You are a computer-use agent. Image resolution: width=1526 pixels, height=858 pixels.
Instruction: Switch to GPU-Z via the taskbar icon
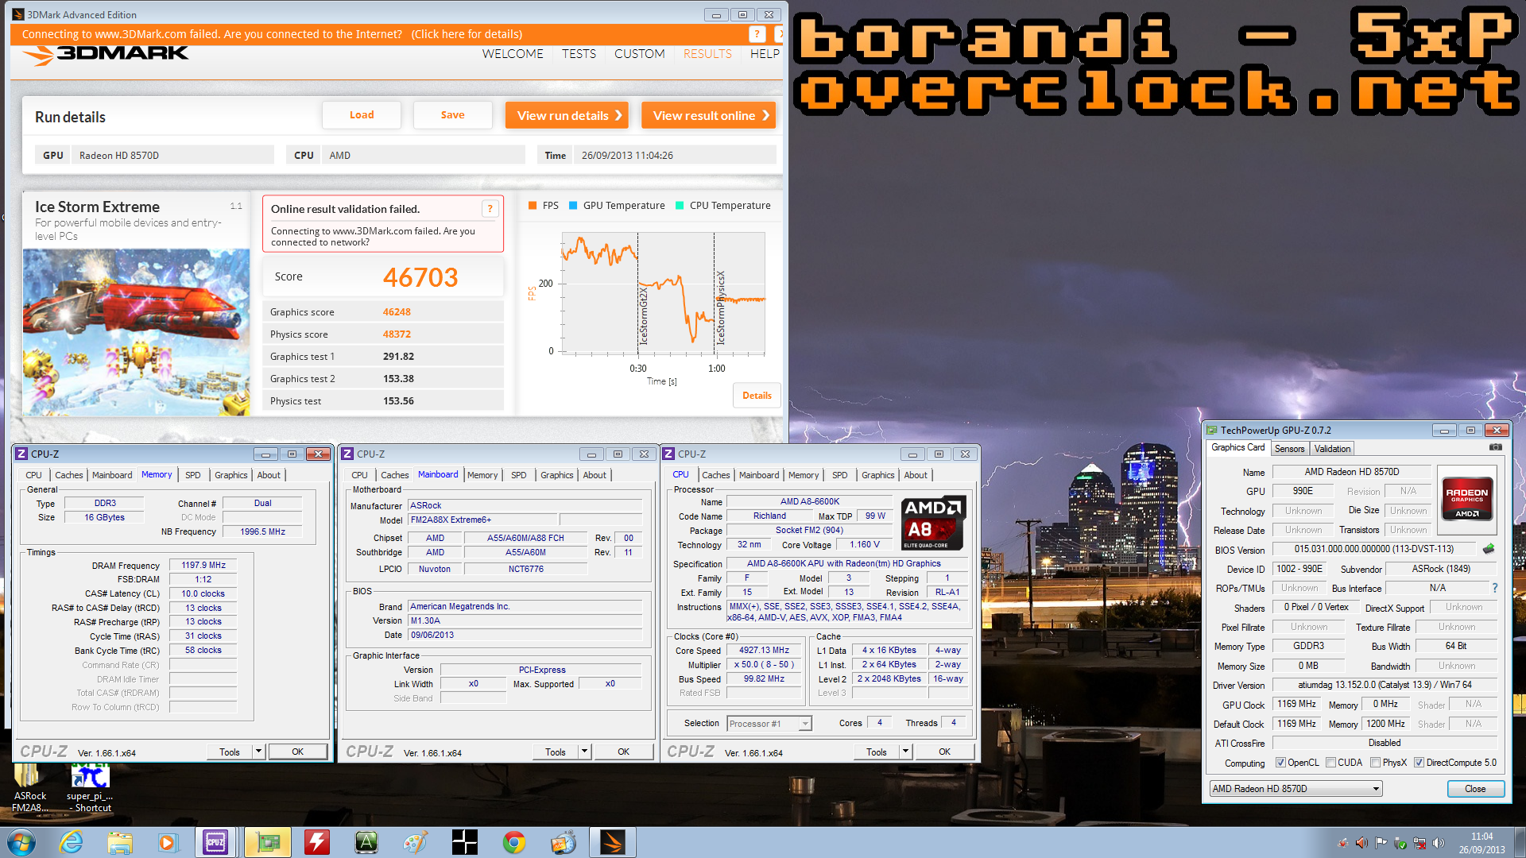coord(268,842)
